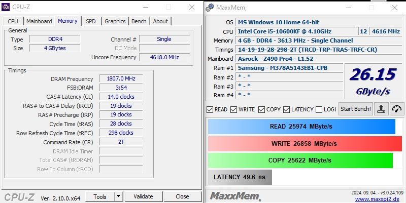Open the SPD tab

[91, 21]
